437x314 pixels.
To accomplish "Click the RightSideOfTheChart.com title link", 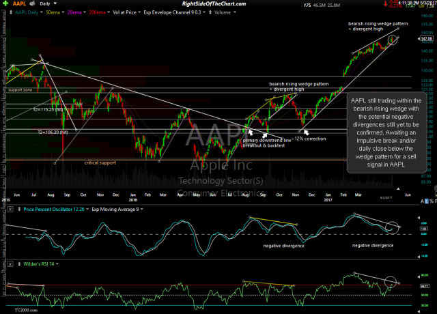I will (x=214, y=3).
